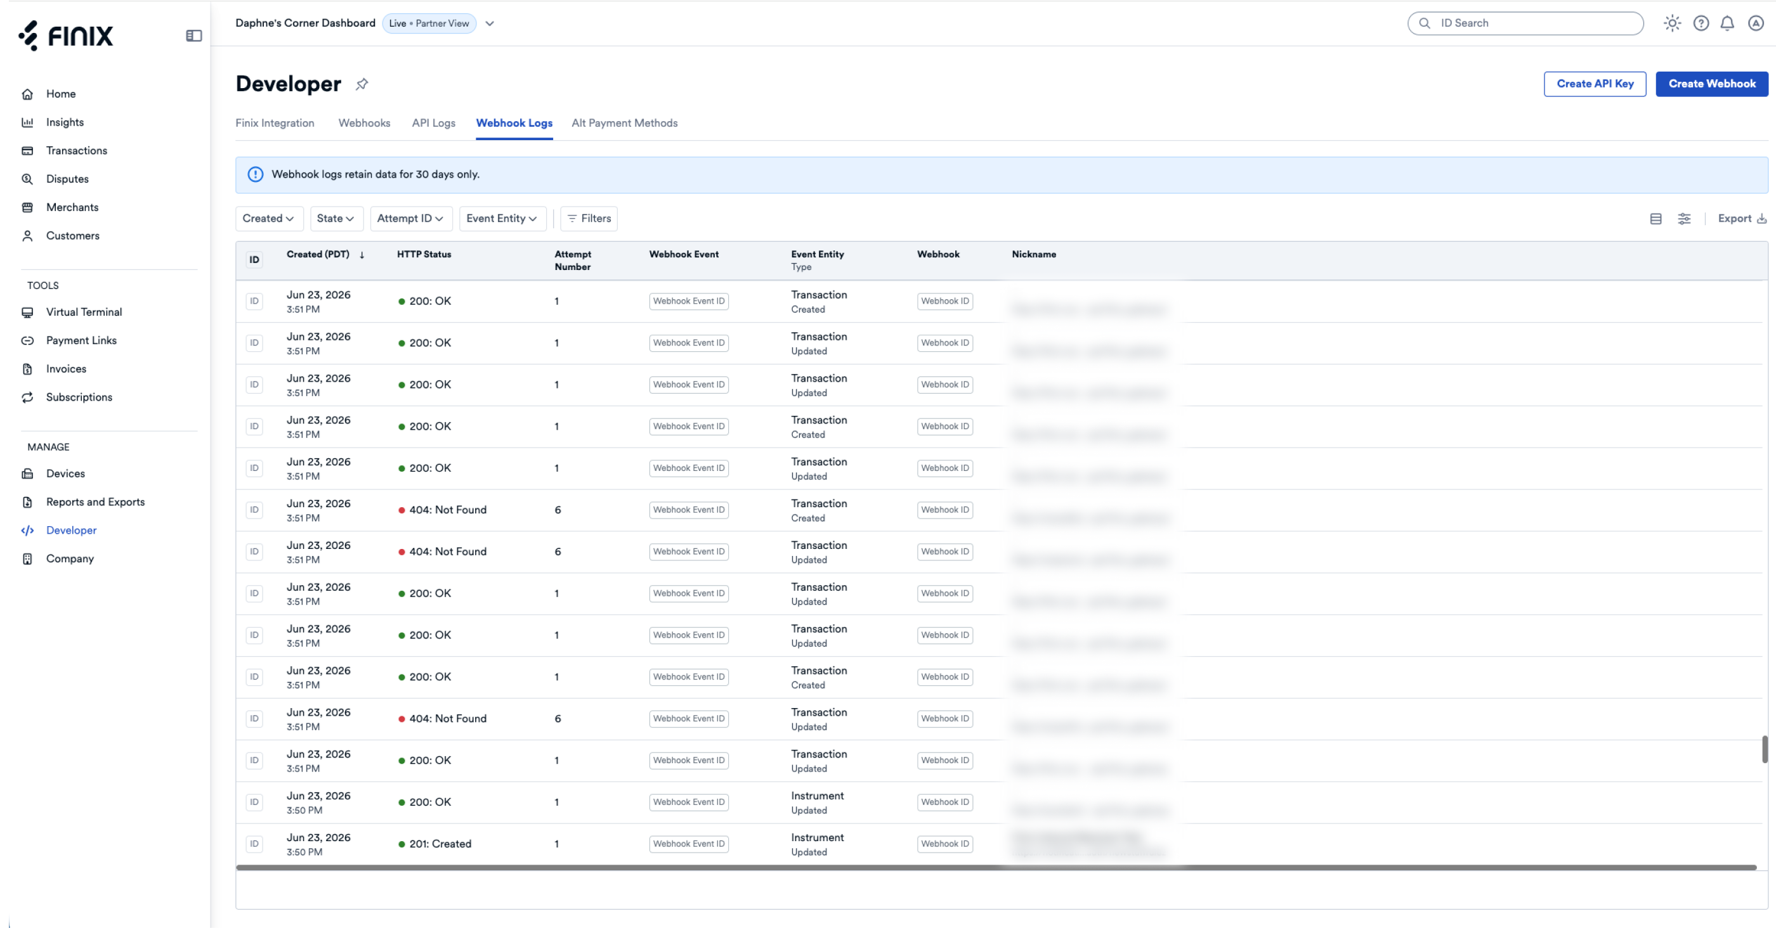Copy Webhook Event ID of first row
The width and height of the screenshot is (1776, 928).
click(688, 301)
